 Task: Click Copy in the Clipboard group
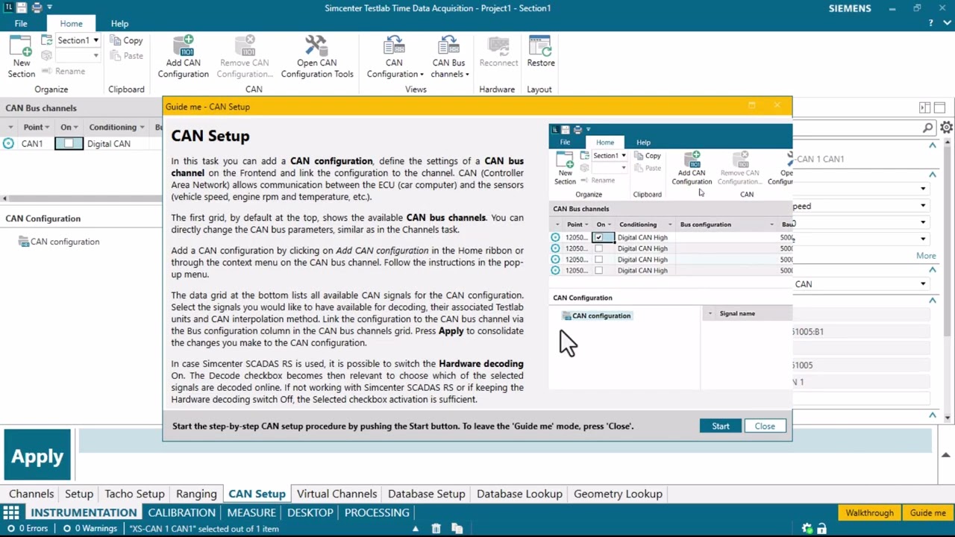(127, 40)
